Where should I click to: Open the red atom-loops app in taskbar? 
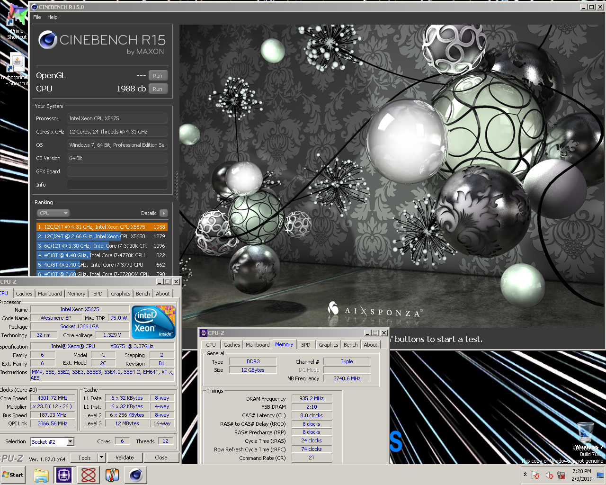pyautogui.click(x=89, y=475)
